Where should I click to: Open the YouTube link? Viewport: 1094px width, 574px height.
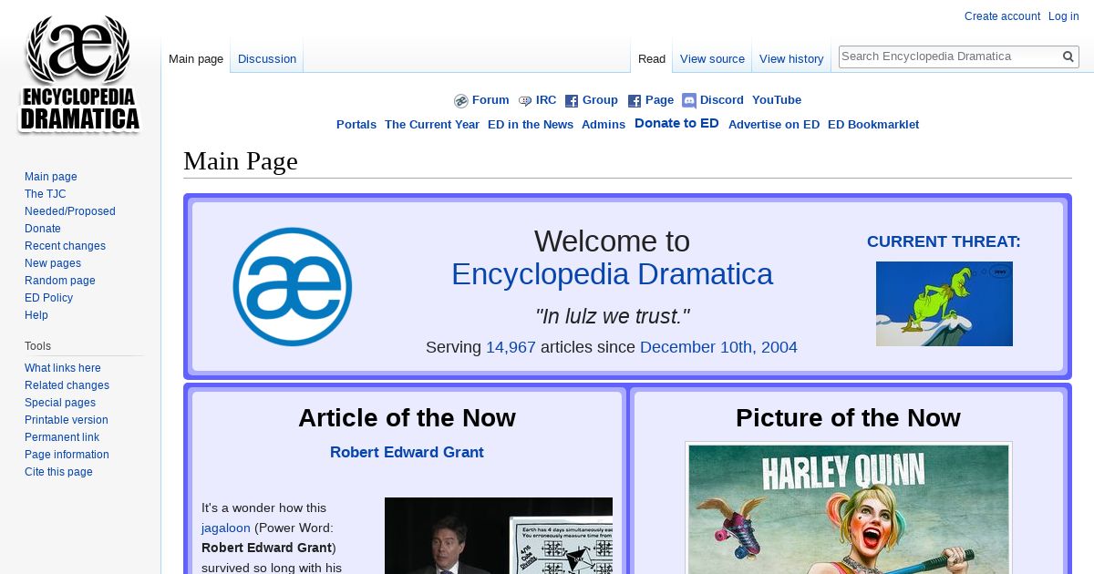(x=777, y=100)
